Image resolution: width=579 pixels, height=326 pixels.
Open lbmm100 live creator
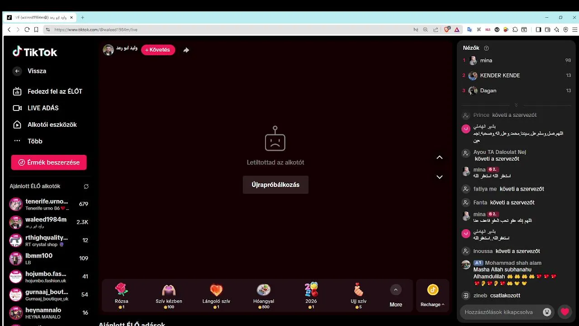pos(49,259)
